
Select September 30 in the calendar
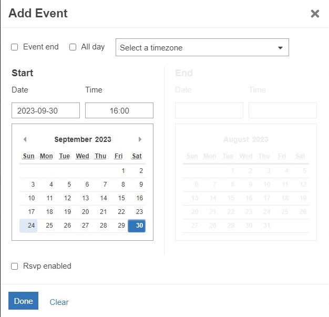(137, 226)
